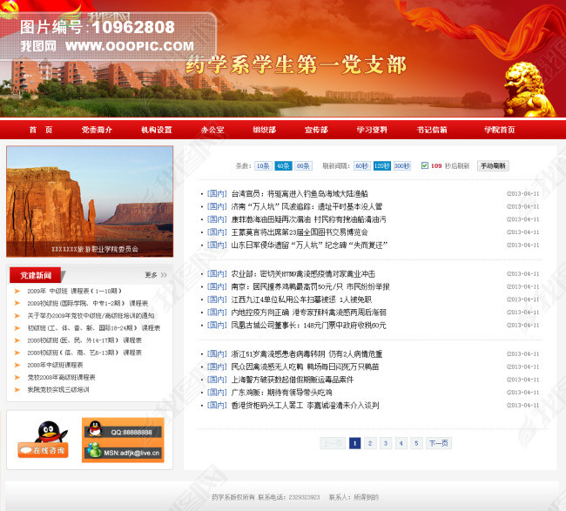Go to 学习资料 section
566x511 pixels.
(372, 130)
